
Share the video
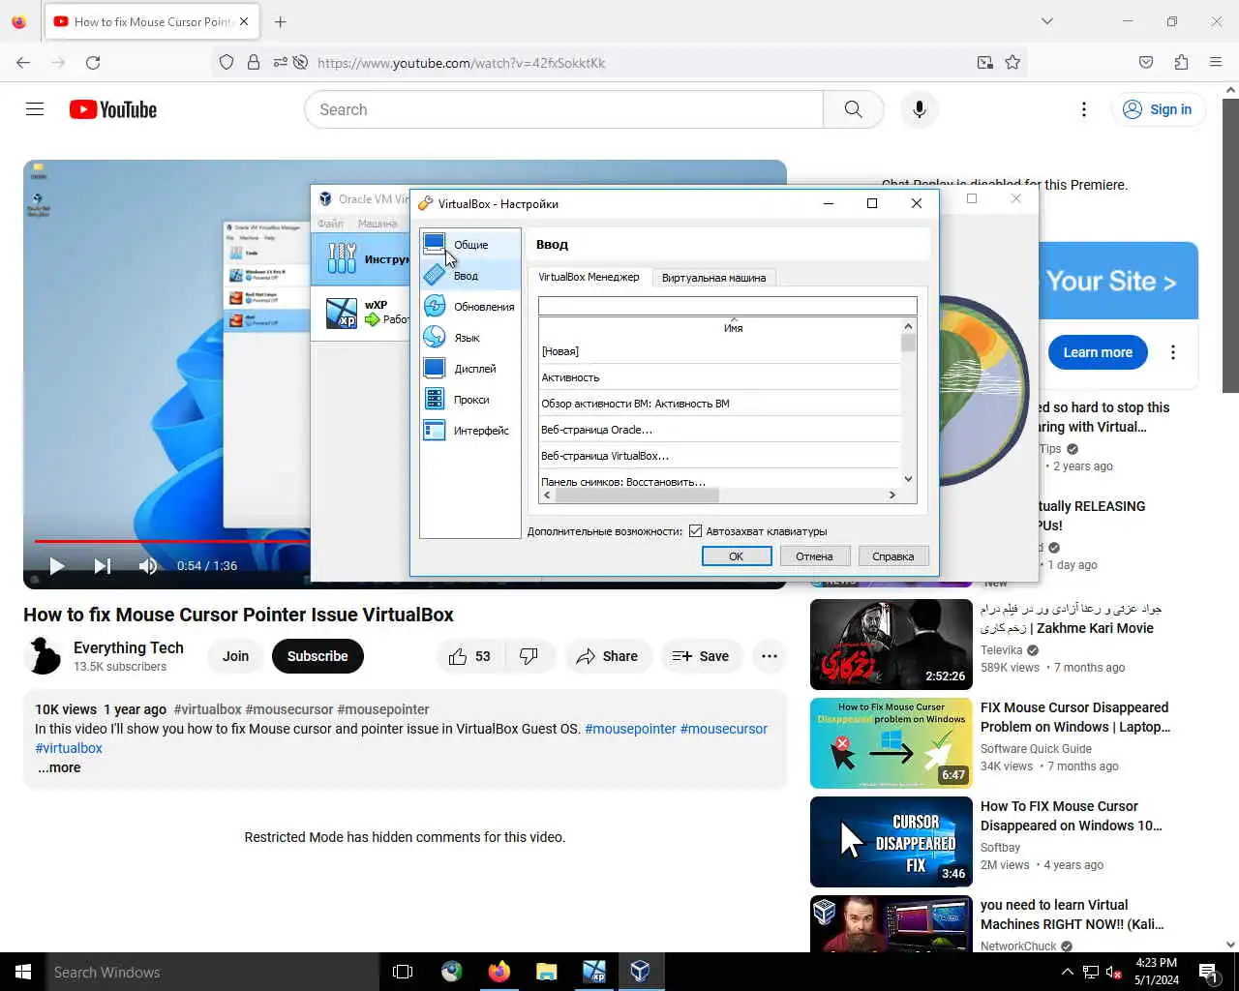pos(608,656)
